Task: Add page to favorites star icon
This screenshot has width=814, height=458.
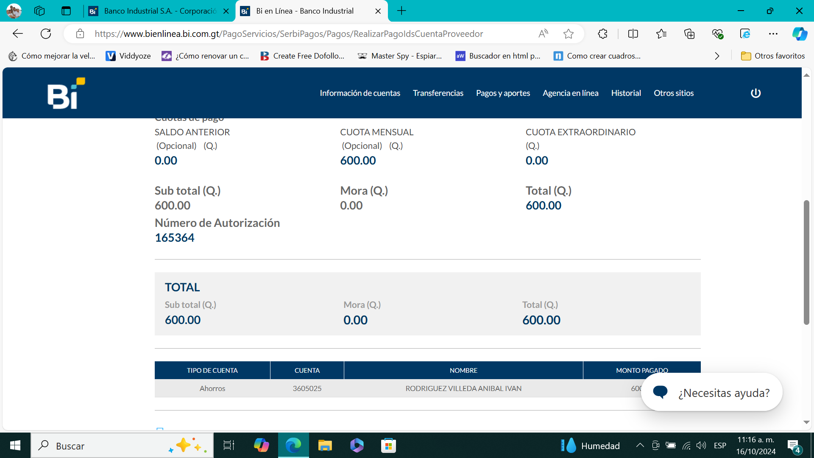Action: 569,34
